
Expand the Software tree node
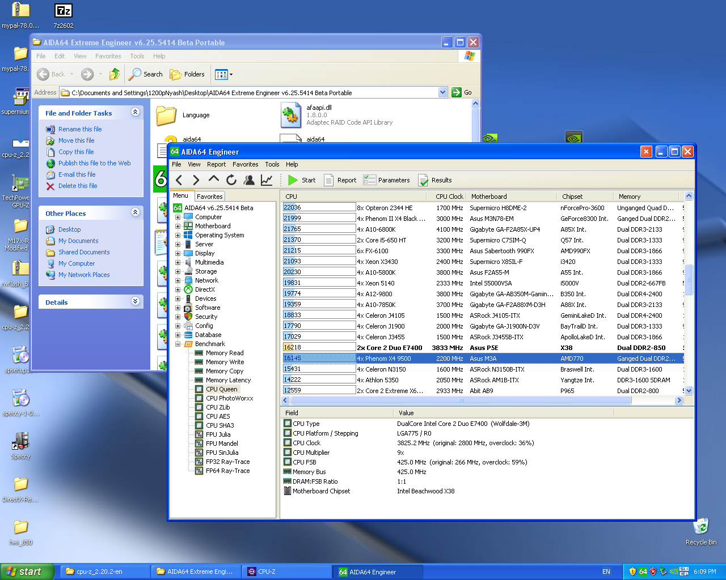pyautogui.click(x=178, y=308)
